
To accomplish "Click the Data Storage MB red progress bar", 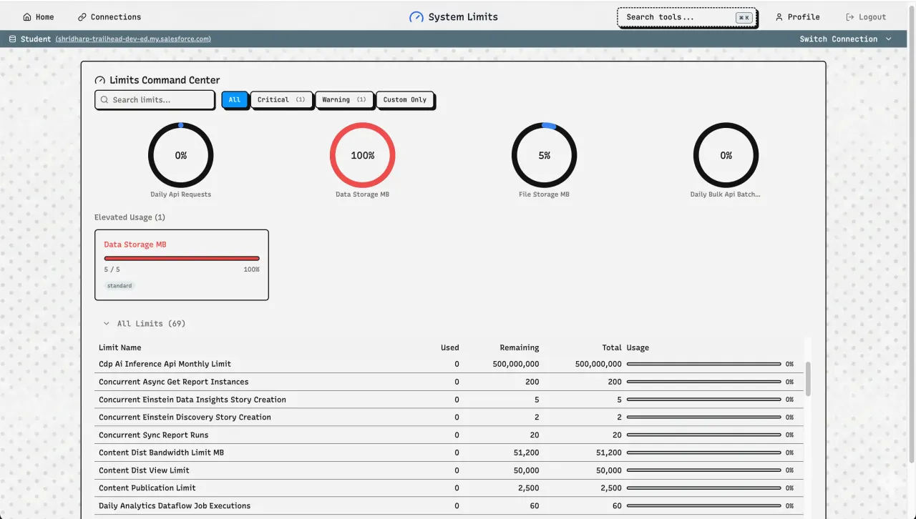I will [182, 258].
